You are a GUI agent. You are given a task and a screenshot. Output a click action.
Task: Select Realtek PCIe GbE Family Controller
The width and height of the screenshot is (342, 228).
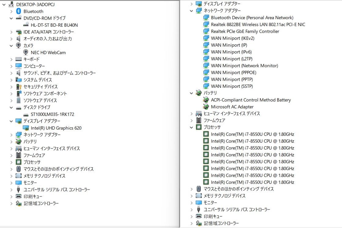click(245, 31)
